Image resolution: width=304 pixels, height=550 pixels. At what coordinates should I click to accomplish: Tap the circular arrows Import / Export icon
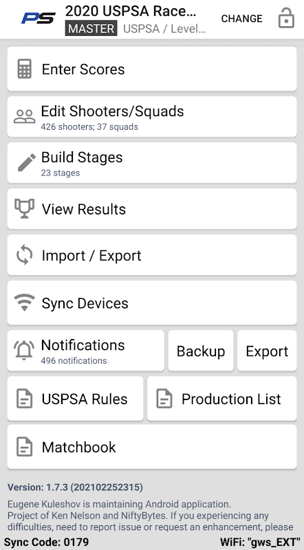click(x=25, y=255)
